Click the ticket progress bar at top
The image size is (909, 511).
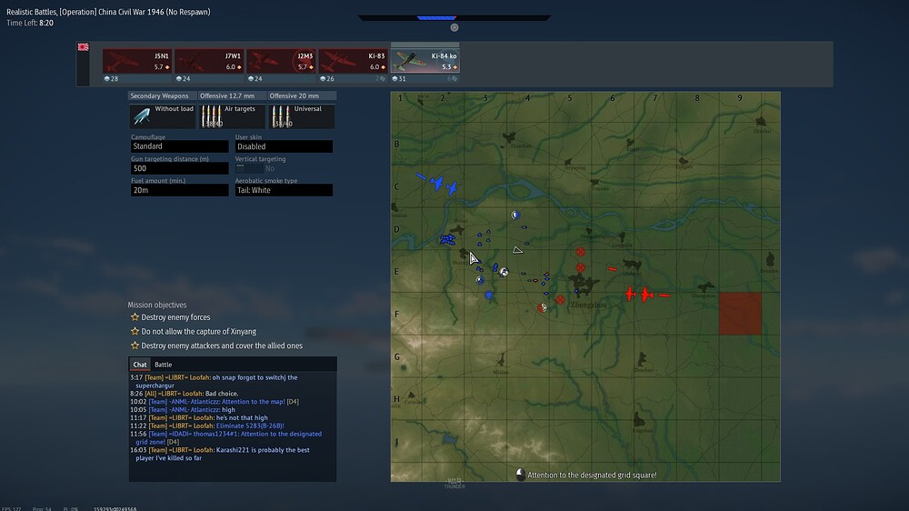tap(454, 18)
